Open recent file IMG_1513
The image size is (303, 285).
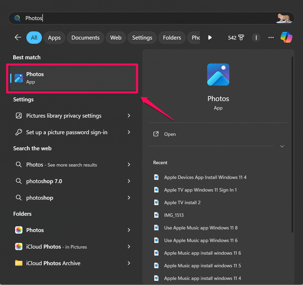point(173,215)
